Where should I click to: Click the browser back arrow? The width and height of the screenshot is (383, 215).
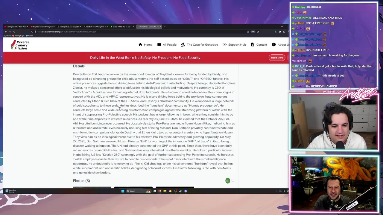pyautogui.click(x=6, y=32)
